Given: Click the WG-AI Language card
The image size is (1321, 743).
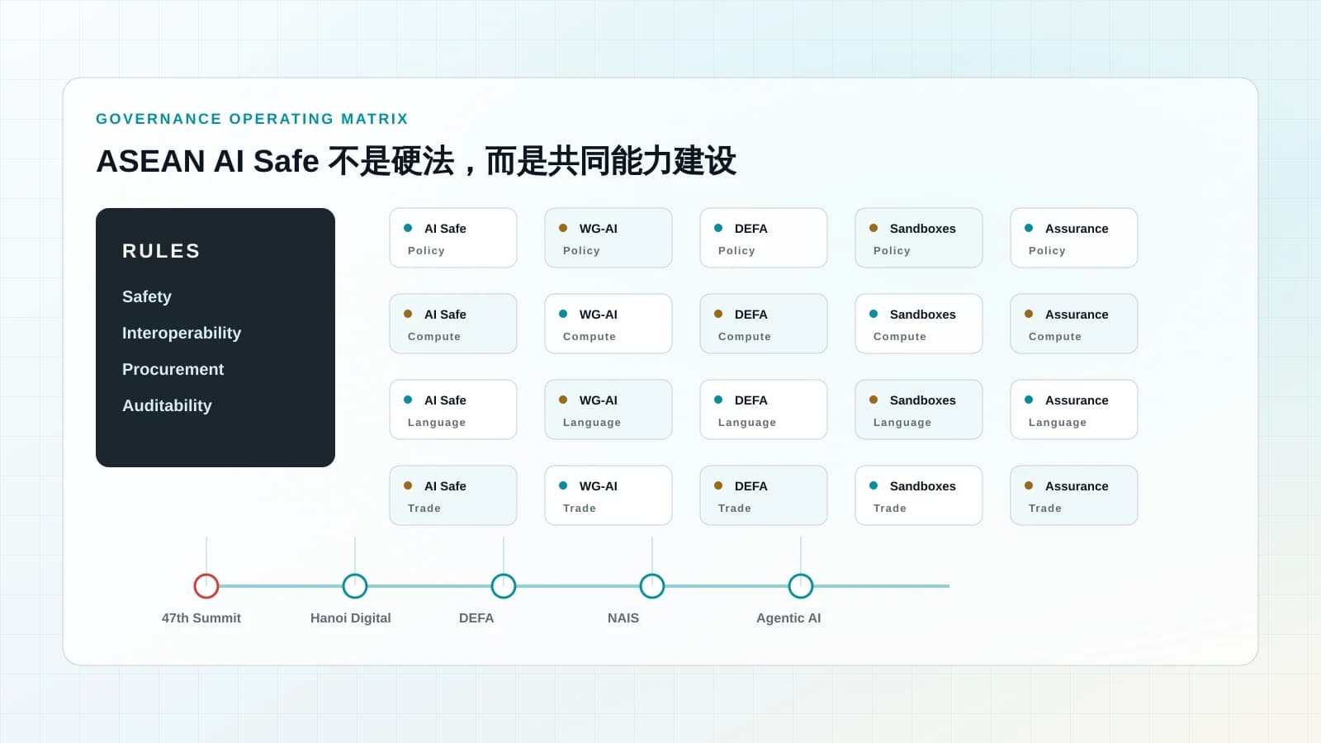Looking at the screenshot, I should point(608,409).
